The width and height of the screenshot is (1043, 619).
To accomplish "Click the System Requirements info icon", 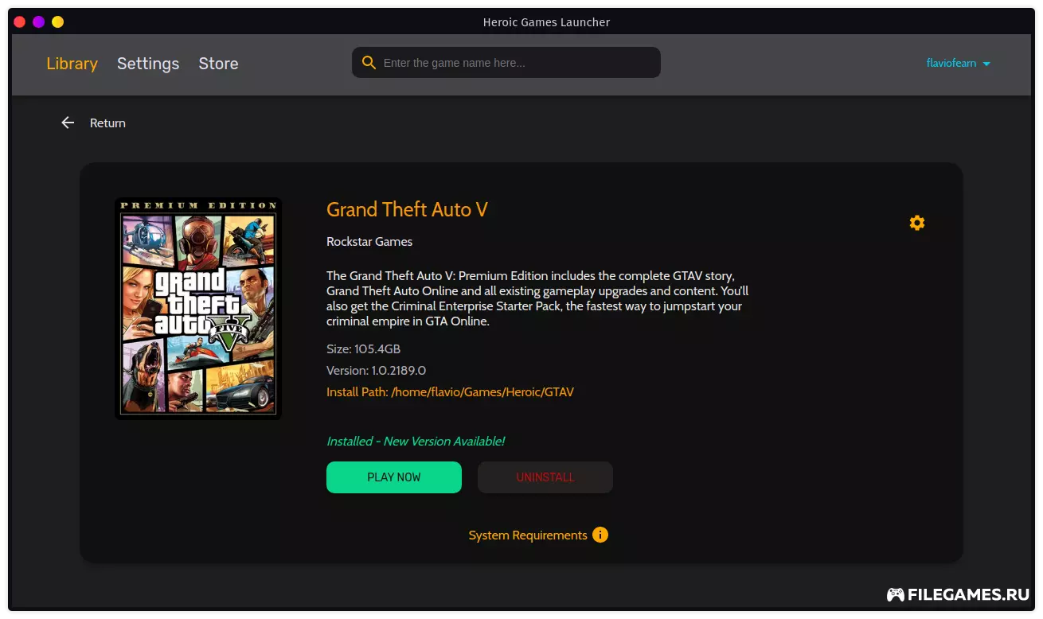I will tap(600, 535).
